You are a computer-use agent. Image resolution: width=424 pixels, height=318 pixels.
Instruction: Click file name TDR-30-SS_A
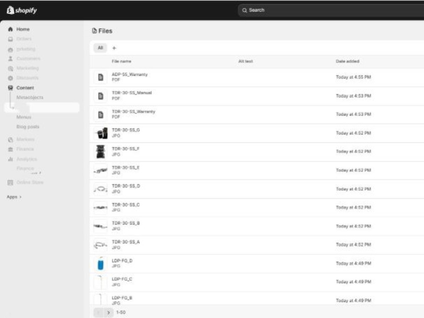126,242
